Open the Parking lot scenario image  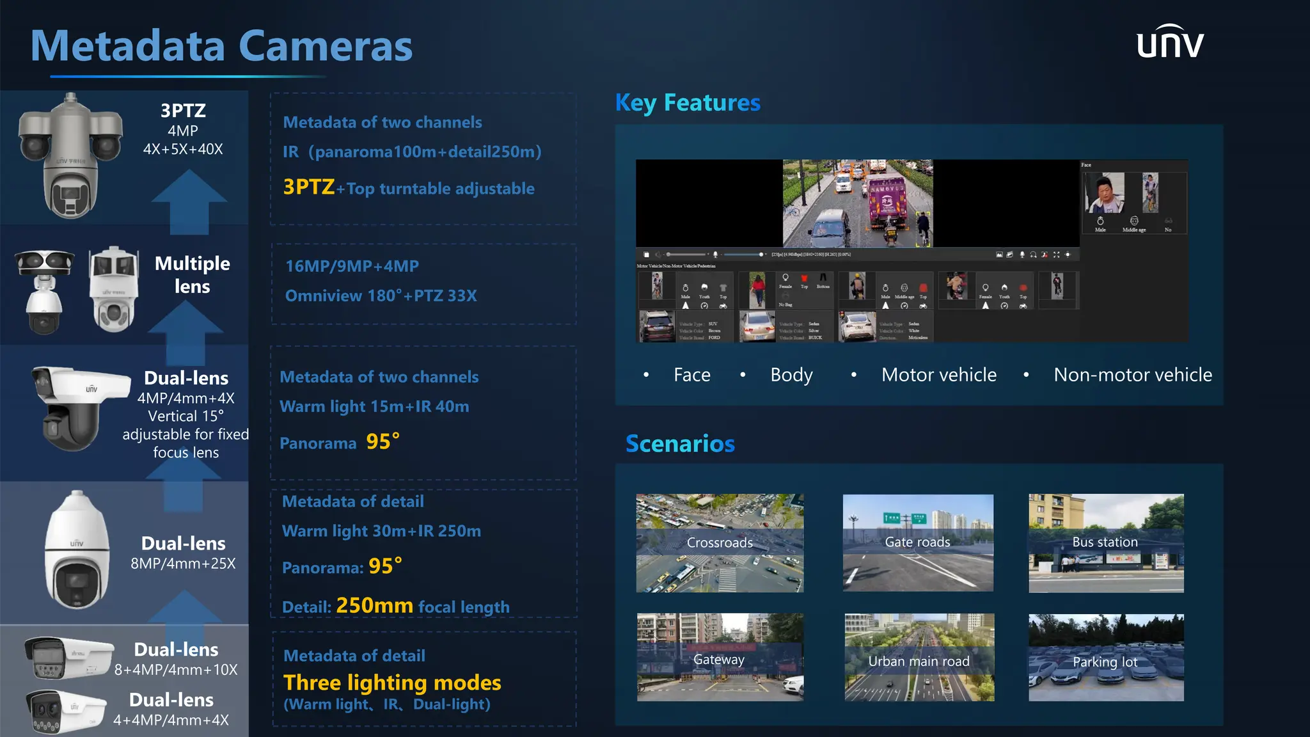[x=1105, y=658]
